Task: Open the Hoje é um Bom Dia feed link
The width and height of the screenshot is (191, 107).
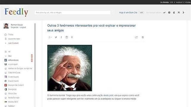Action: coord(128,12)
